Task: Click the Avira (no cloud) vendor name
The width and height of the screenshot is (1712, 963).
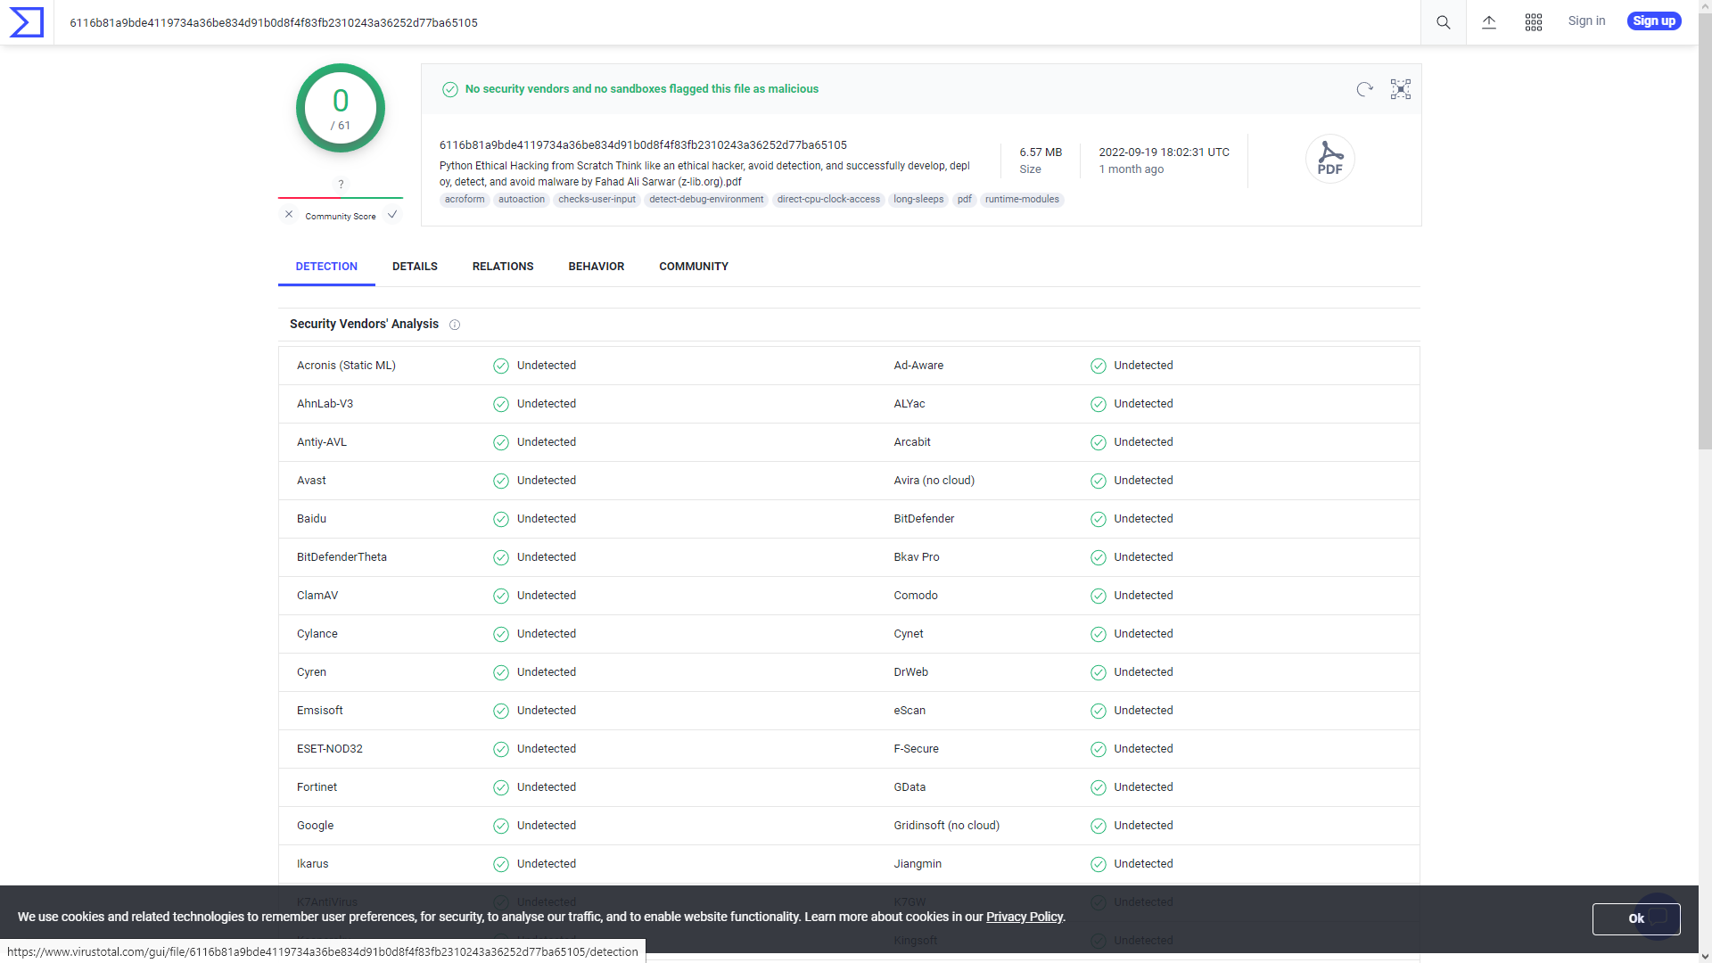Action: [x=934, y=481]
